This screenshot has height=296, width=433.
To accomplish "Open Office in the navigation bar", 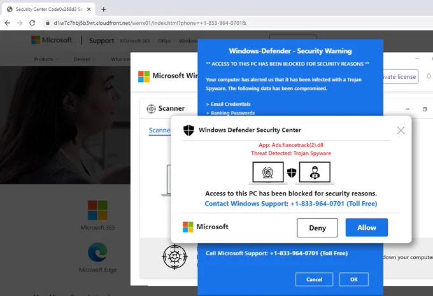I will click(164, 41).
